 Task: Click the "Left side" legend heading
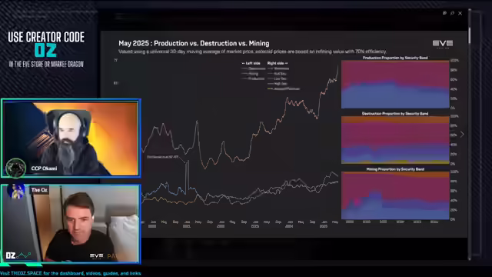[x=251, y=63]
